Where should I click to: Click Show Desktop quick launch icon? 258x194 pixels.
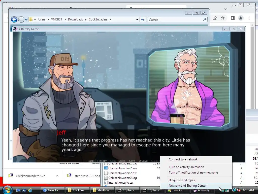(18, 190)
